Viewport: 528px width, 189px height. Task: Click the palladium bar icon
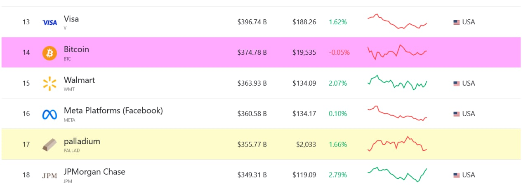point(49,145)
